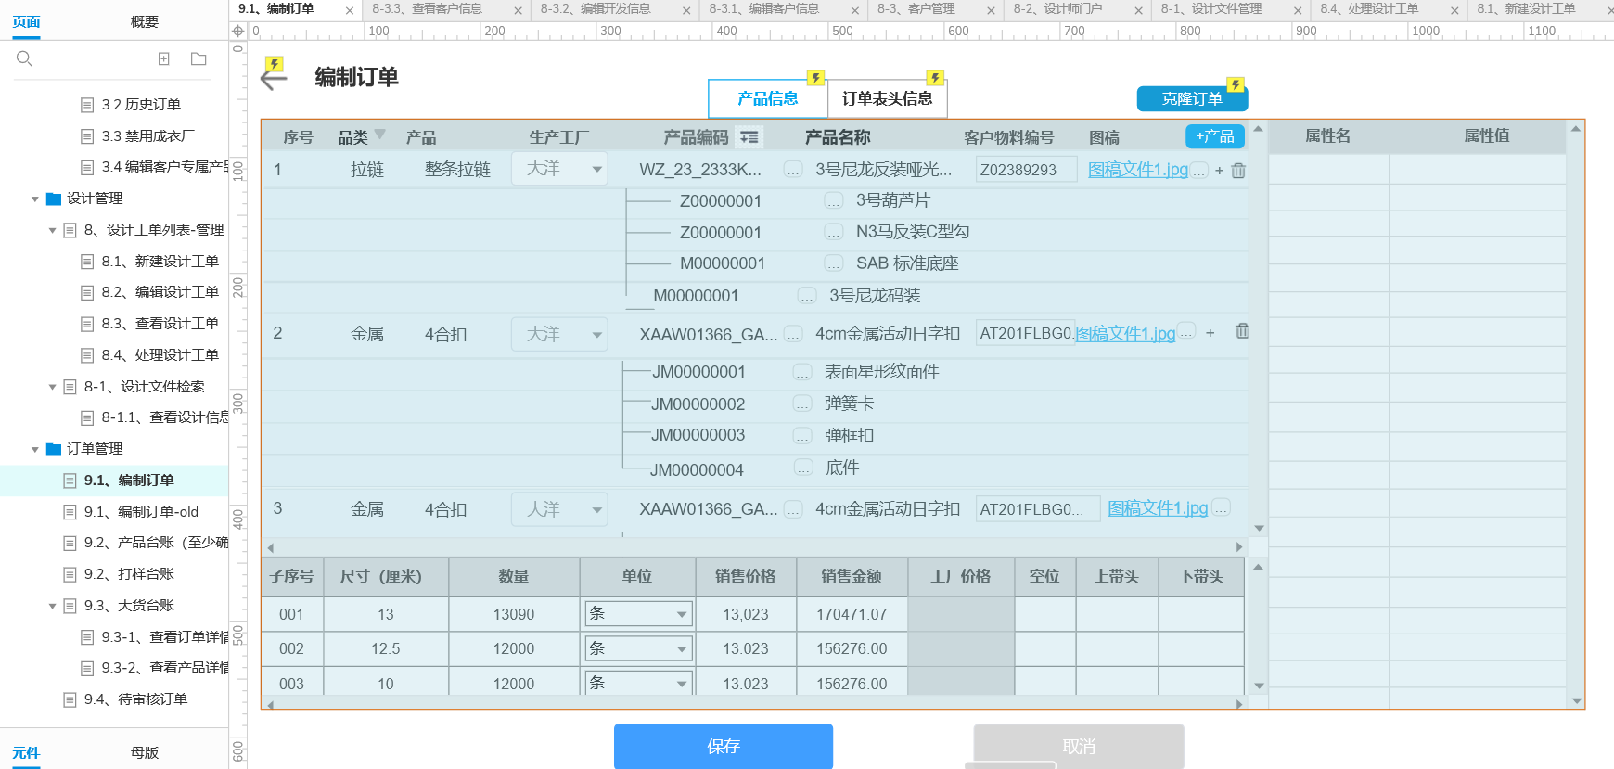This screenshot has width=1614, height=769.
Task: Click the 保存 button
Action: click(724, 746)
